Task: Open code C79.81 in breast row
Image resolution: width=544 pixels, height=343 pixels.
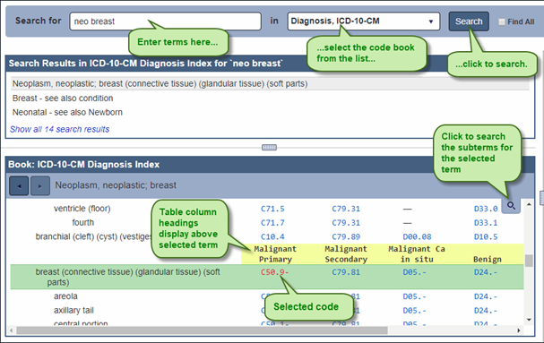Action: (x=346, y=272)
